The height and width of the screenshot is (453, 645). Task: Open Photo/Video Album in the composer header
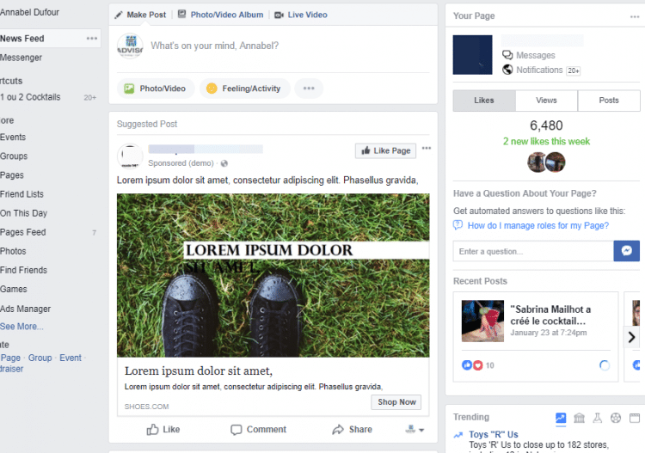[x=220, y=15]
